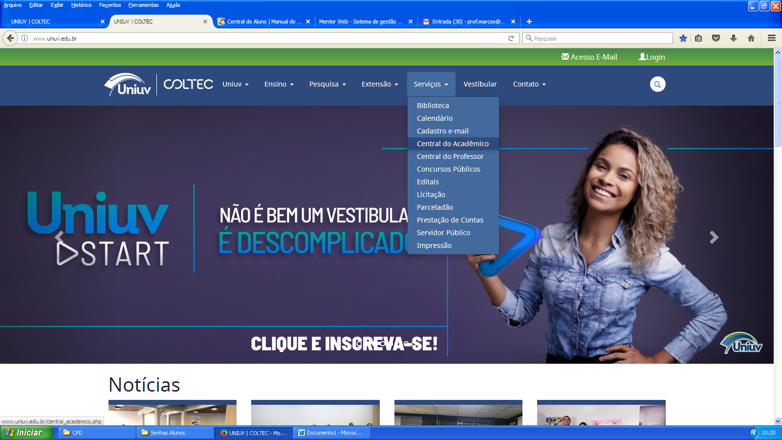Click the bookmark star icon

[683, 38]
